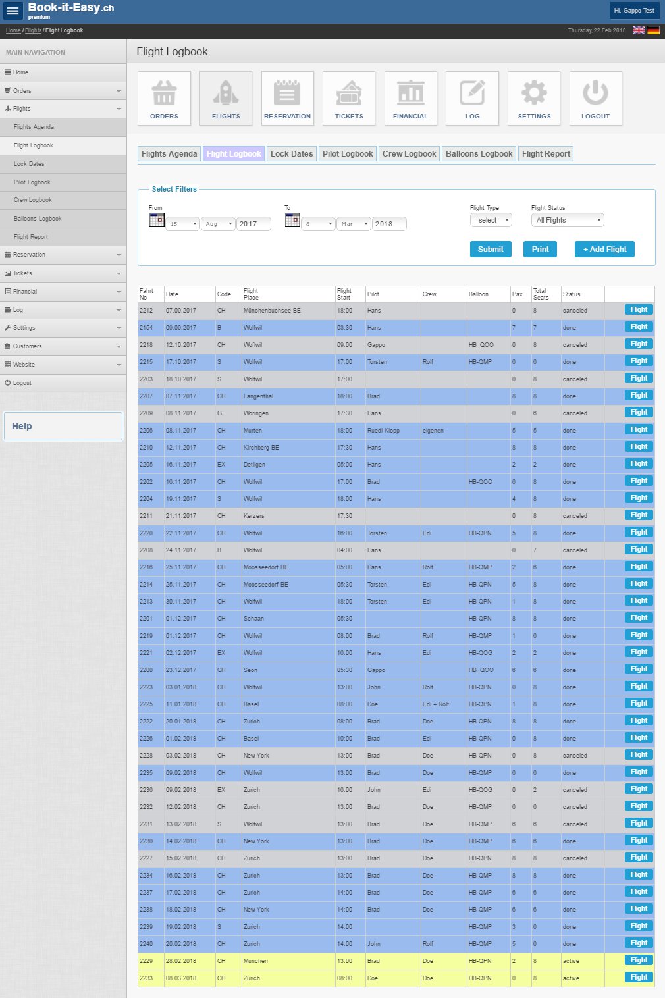Screen dimensions: 665x998
Task: Click the + Add Flight button
Action: (604, 249)
